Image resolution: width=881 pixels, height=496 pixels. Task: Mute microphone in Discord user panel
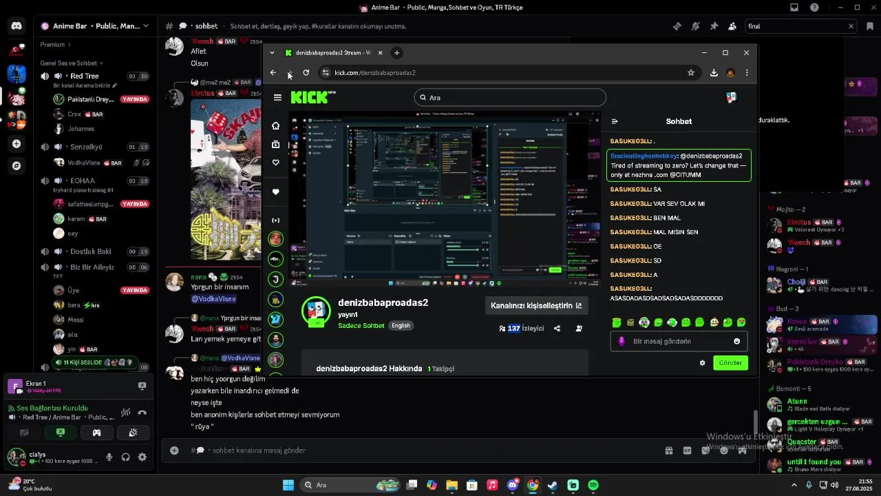point(109,457)
